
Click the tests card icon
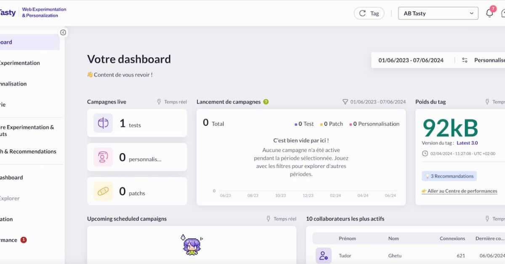coord(103,123)
